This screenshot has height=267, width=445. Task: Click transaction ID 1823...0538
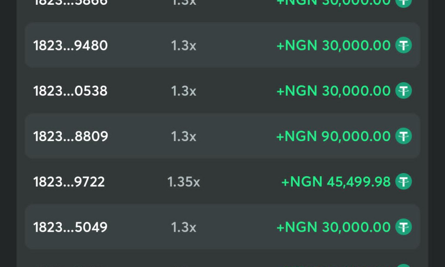tap(70, 91)
